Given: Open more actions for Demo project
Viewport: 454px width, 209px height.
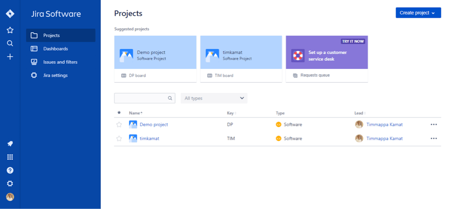Looking at the screenshot, I should 434,125.
